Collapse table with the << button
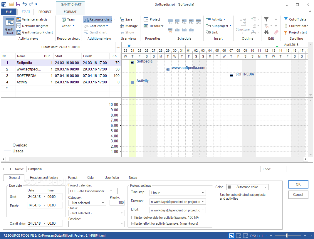Screen dimensions: 314x239 pyautogui.click(x=118, y=48)
